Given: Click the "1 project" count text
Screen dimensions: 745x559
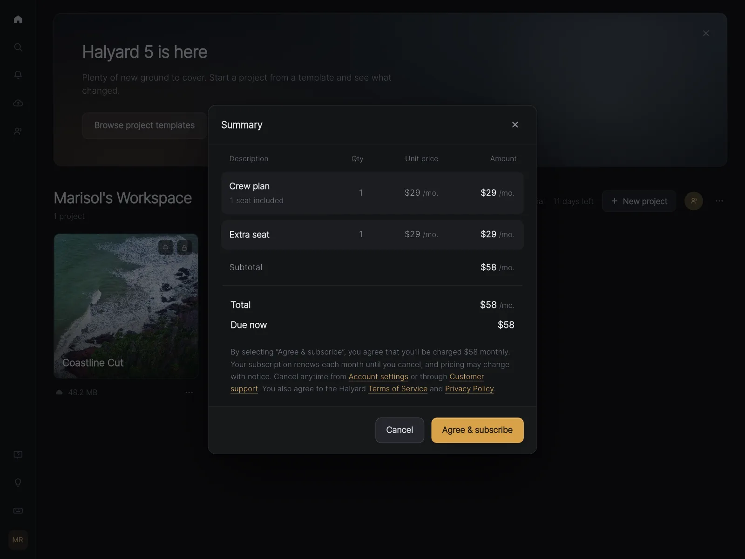Looking at the screenshot, I should 69,216.
